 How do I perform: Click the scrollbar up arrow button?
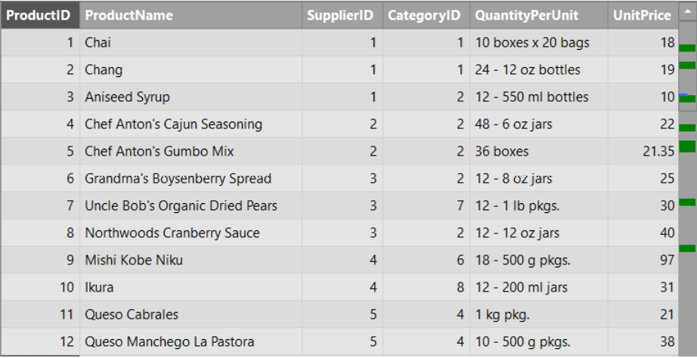point(687,11)
